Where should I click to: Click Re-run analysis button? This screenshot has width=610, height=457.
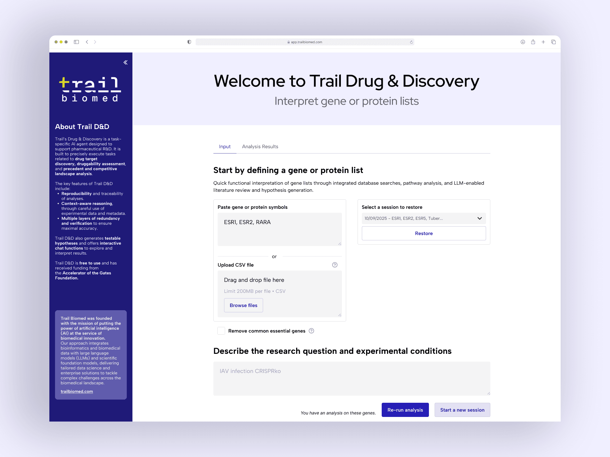click(405, 410)
